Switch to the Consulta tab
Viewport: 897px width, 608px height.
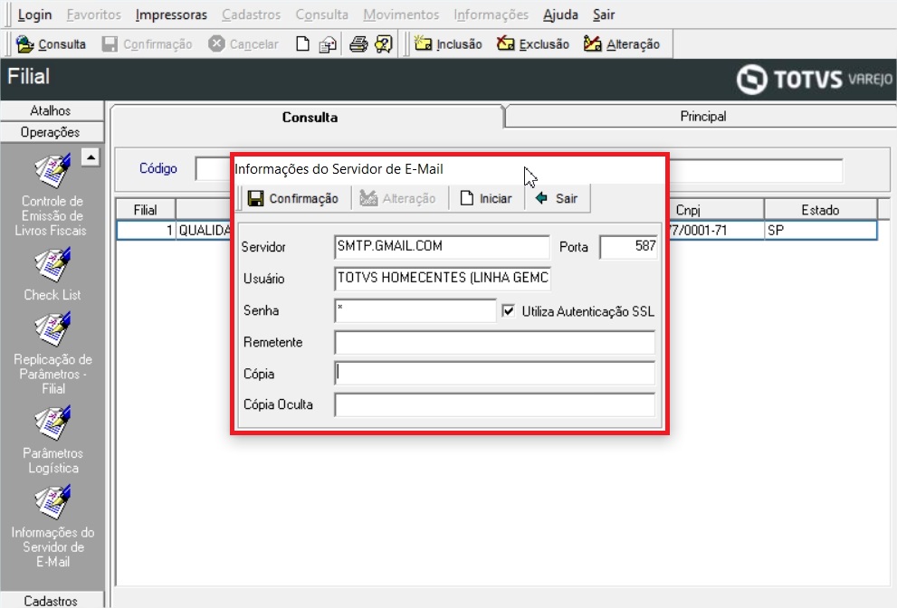(x=310, y=118)
